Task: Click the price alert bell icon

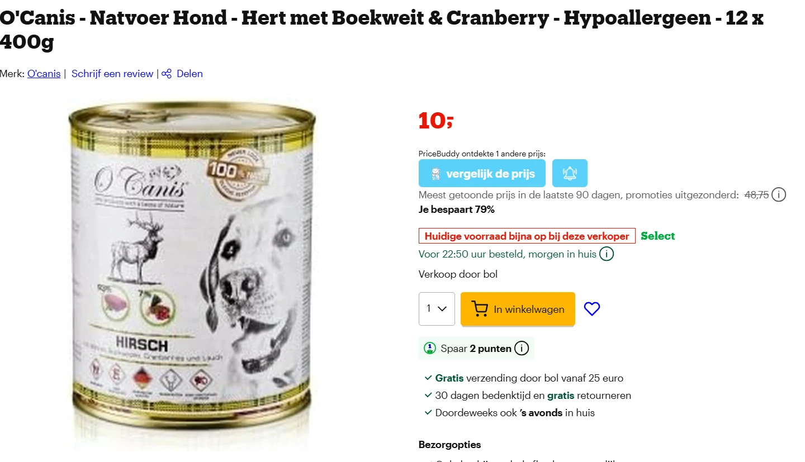Action: tap(570, 173)
